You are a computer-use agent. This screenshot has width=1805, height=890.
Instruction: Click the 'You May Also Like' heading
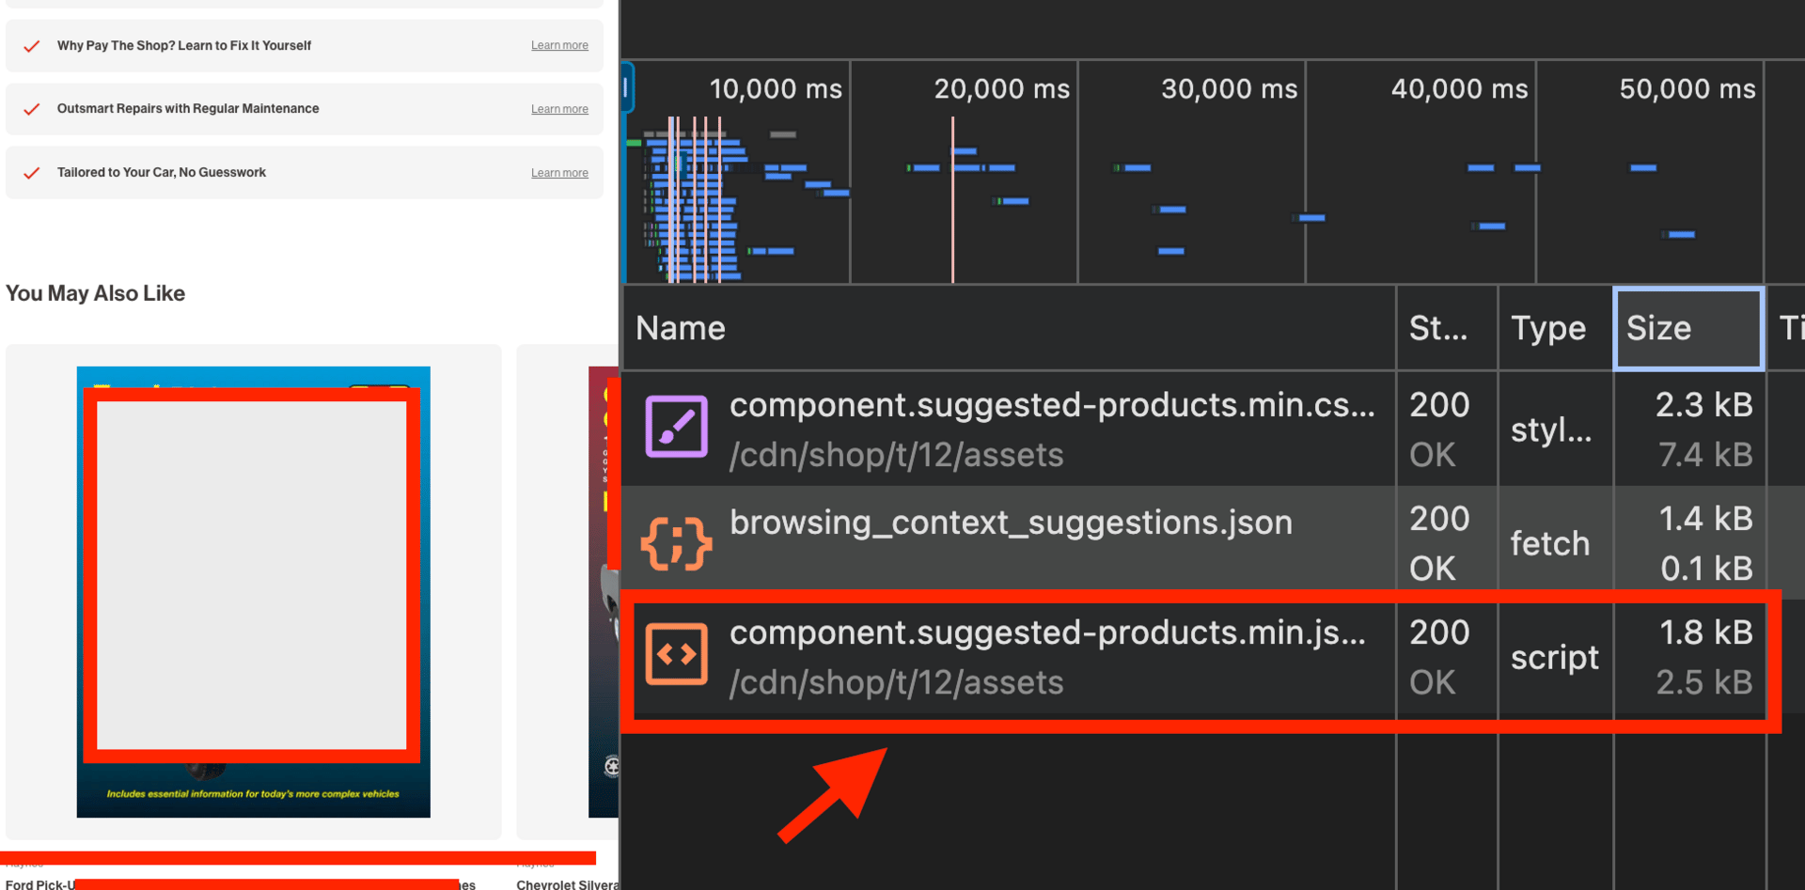pyautogui.click(x=95, y=293)
